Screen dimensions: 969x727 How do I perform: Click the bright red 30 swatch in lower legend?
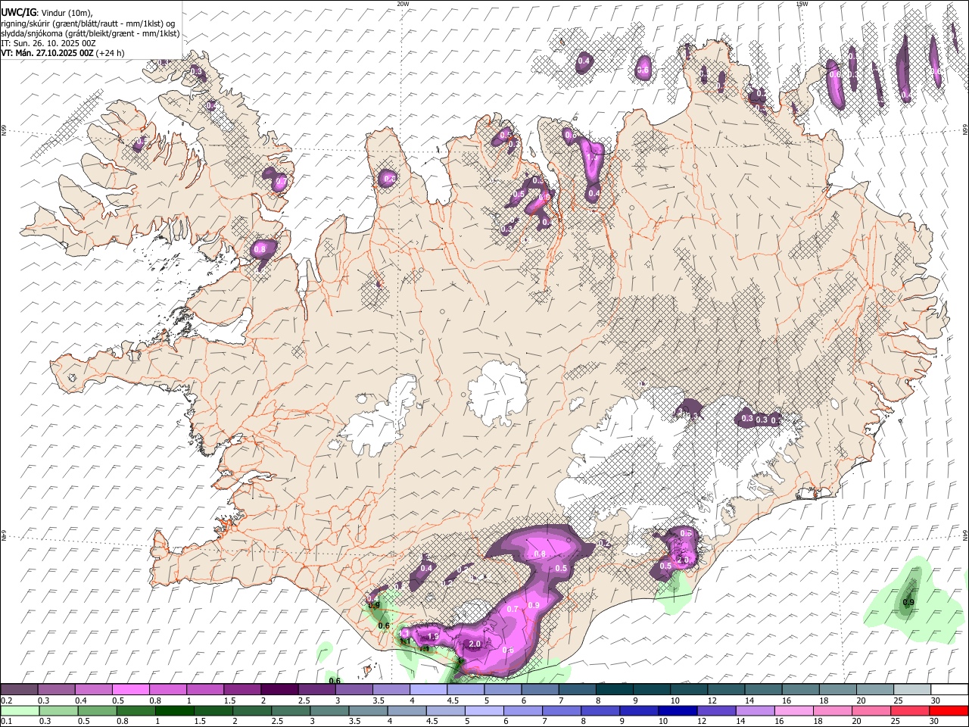click(x=949, y=710)
